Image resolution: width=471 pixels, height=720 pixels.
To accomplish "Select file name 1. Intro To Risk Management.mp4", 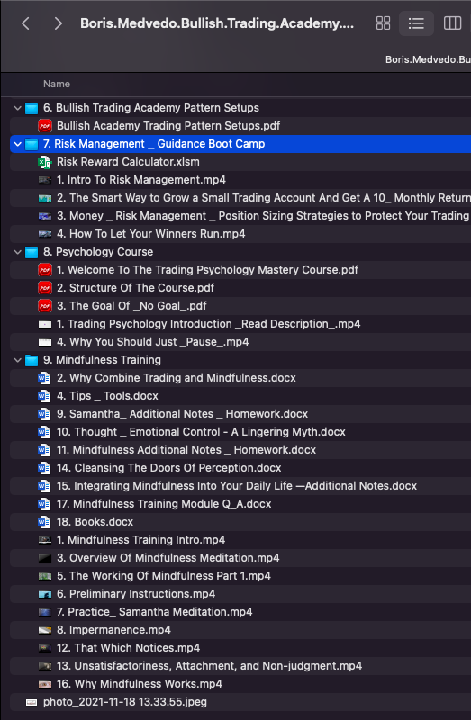I will coord(141,180).
